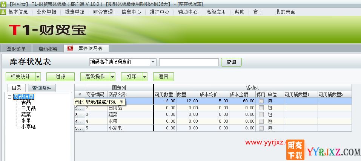Click the 停用 column header
The height and width of the screenshot is (161, 361).
[x=261, y=94]
